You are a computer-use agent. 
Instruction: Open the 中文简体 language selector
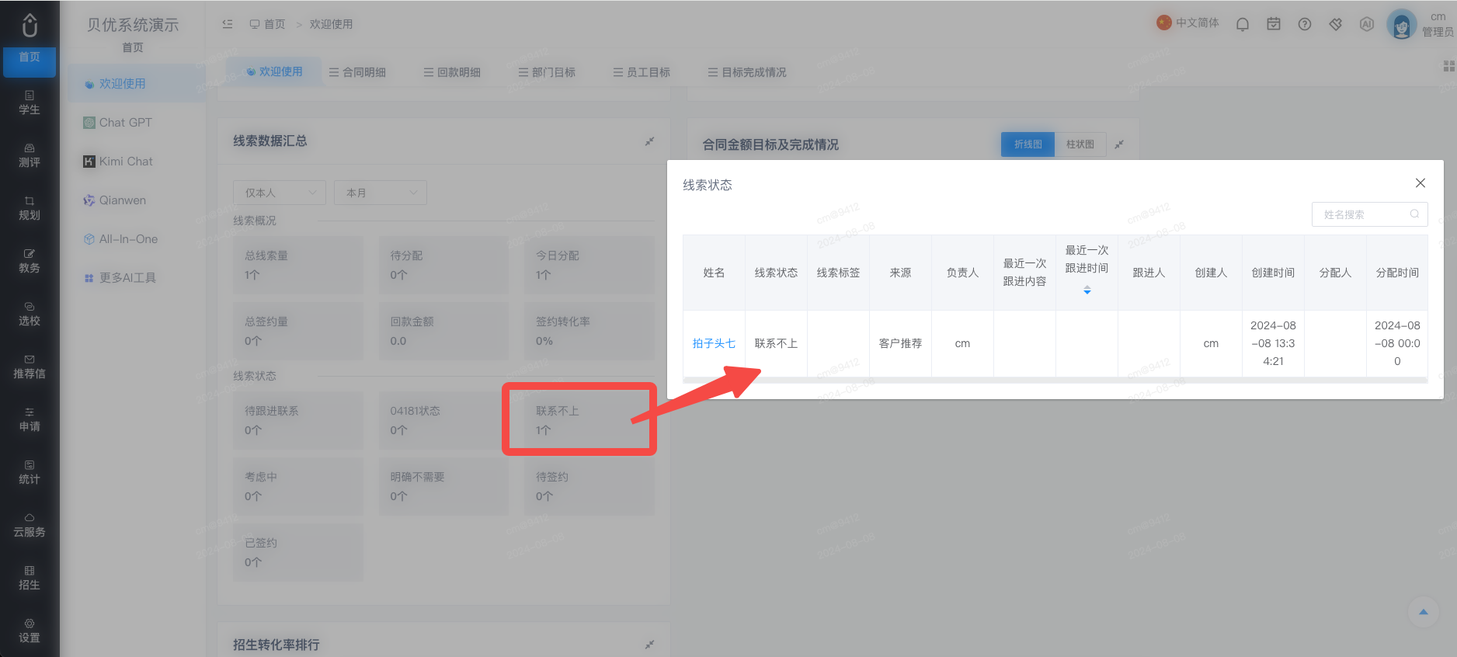[1188, 23]
